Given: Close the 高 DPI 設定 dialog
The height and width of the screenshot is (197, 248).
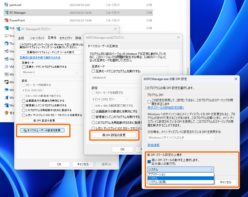Looking at the screenshot, I should 236,79.
